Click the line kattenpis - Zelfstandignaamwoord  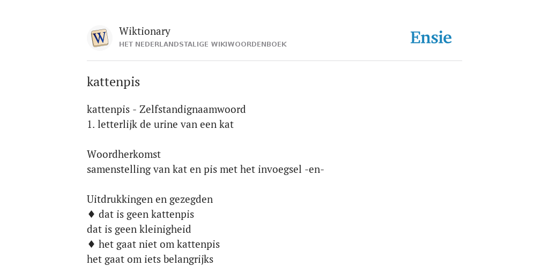166,109
